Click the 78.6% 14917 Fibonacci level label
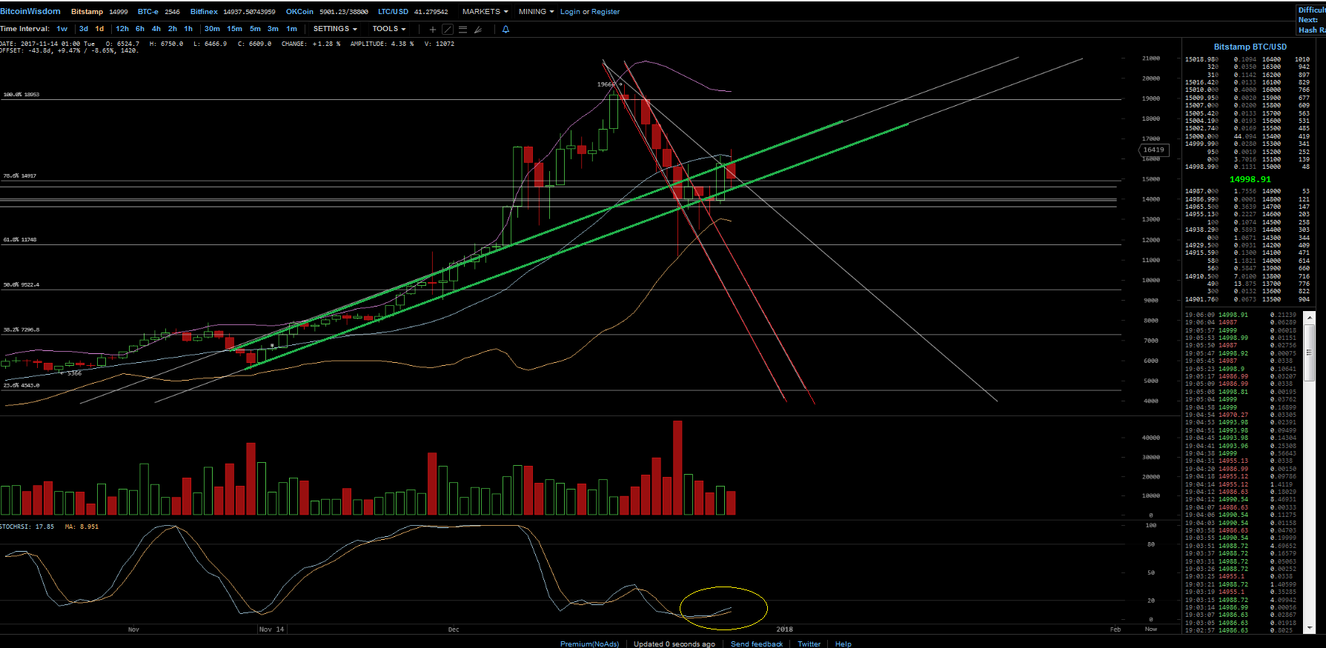 click(19, 176)
